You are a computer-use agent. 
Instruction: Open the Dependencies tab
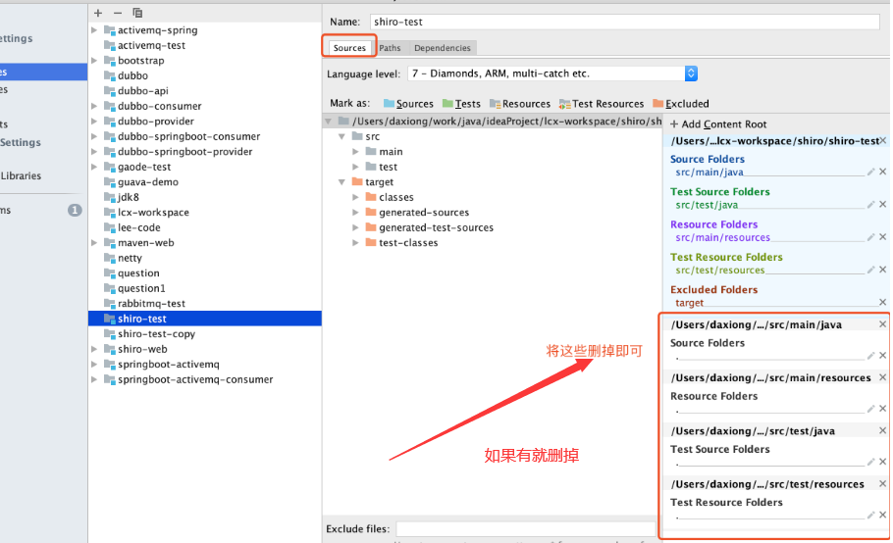[x=442, y=48]
